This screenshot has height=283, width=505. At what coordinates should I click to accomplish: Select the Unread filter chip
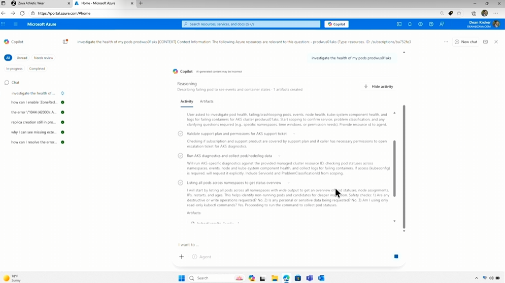[22, 58]
